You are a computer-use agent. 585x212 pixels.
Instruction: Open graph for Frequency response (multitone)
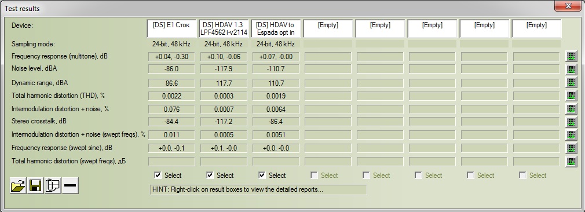click(x=571, y=56)
